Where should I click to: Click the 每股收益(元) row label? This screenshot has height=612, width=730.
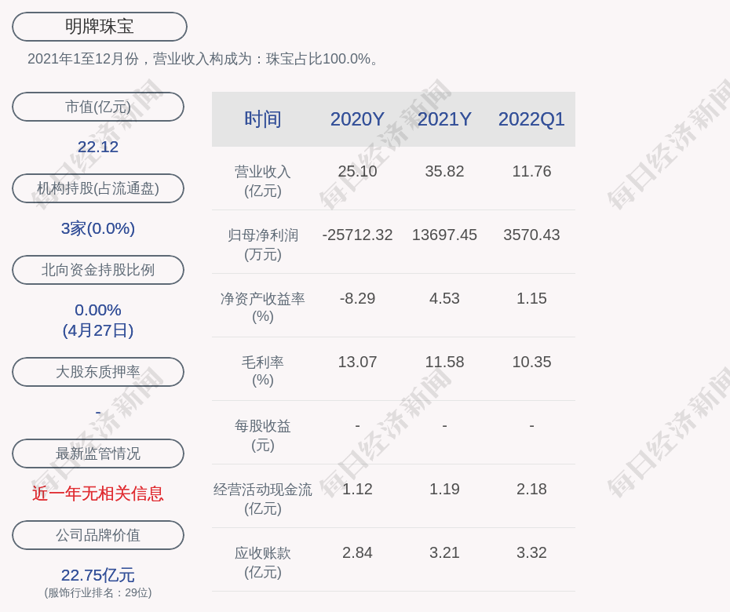[263, 435]
